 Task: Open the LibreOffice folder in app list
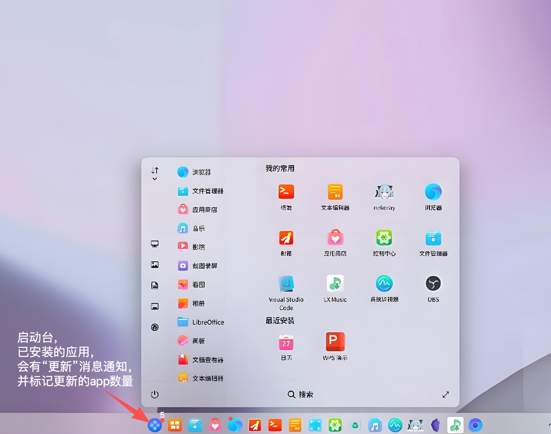click(x=201, y=322)
